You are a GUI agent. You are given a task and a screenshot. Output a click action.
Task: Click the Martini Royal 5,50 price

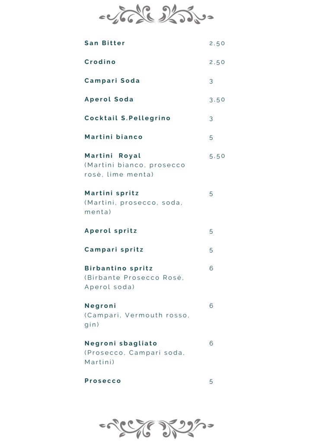217,156
